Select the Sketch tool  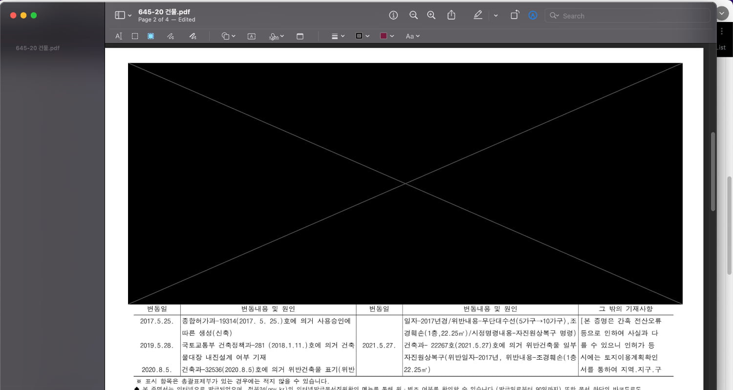(x=171, y=36)
